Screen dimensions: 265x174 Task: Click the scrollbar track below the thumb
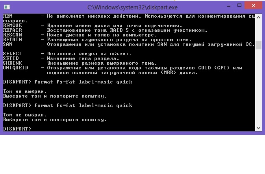(x=258, y=87)
